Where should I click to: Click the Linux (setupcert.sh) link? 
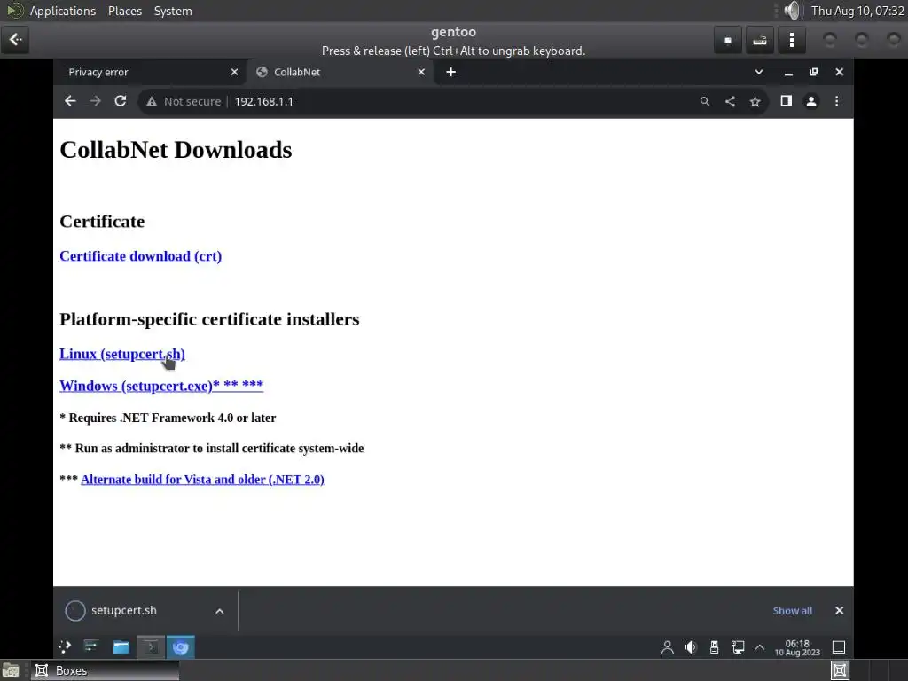pyautogui.click(x=122, y=354)
